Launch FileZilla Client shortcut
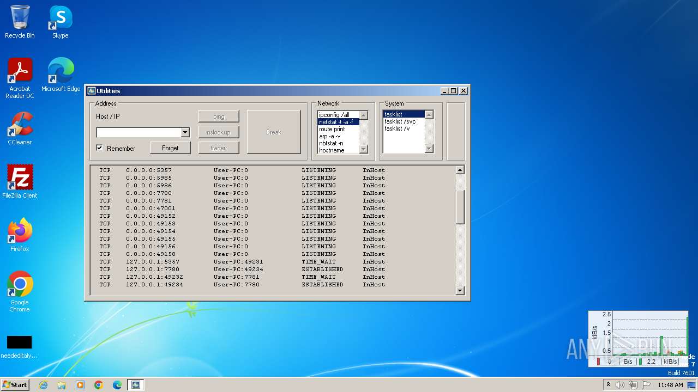Image resolution: width=698 pixels, height=392 pixels. click(x=20, y=182)
